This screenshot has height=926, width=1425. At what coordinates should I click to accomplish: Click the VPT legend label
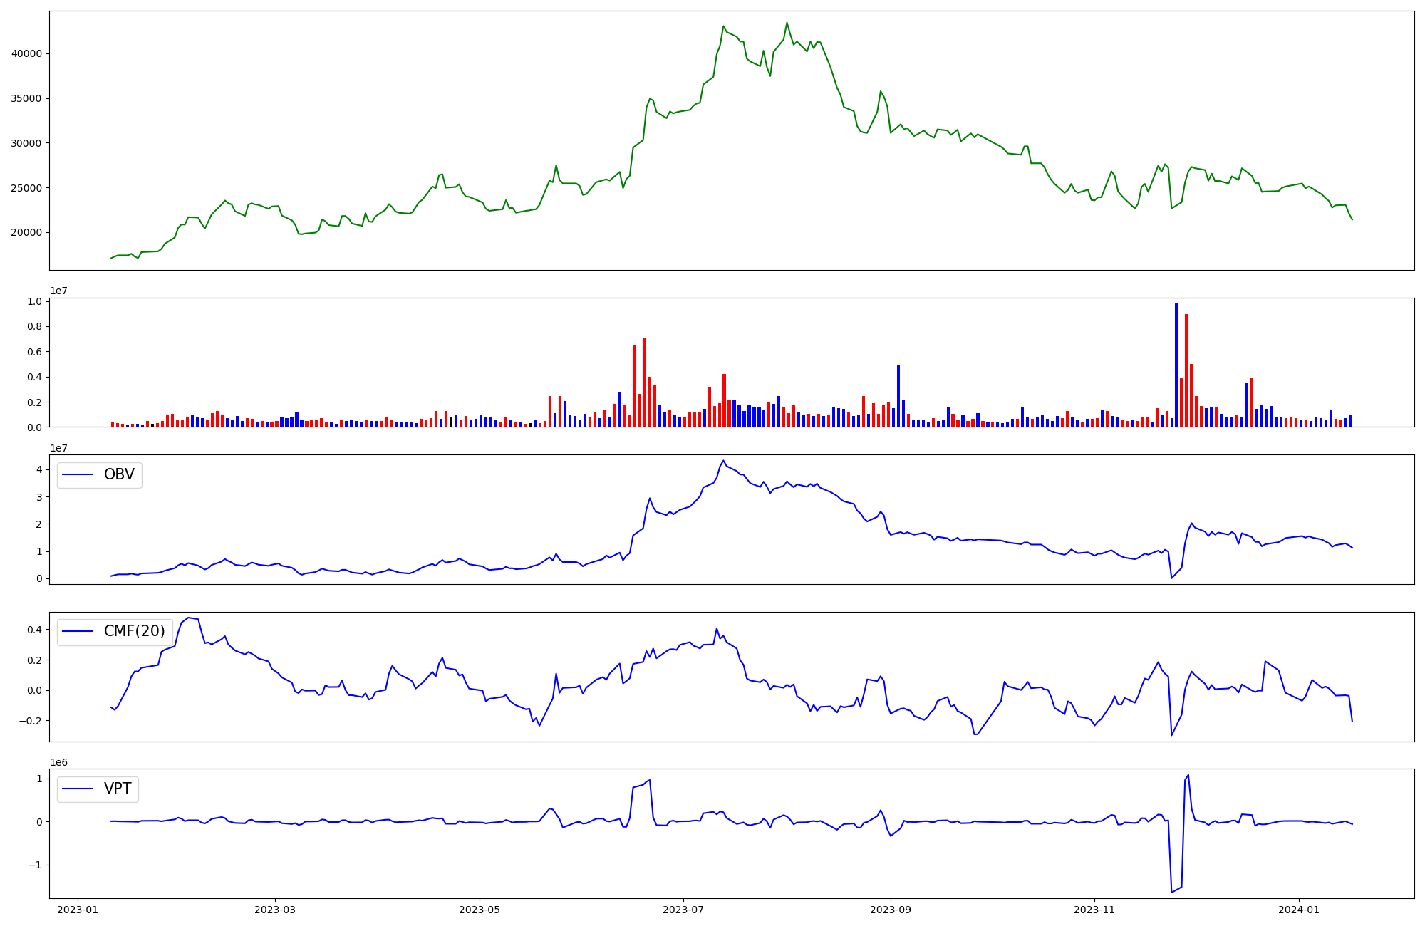point(118,789)
